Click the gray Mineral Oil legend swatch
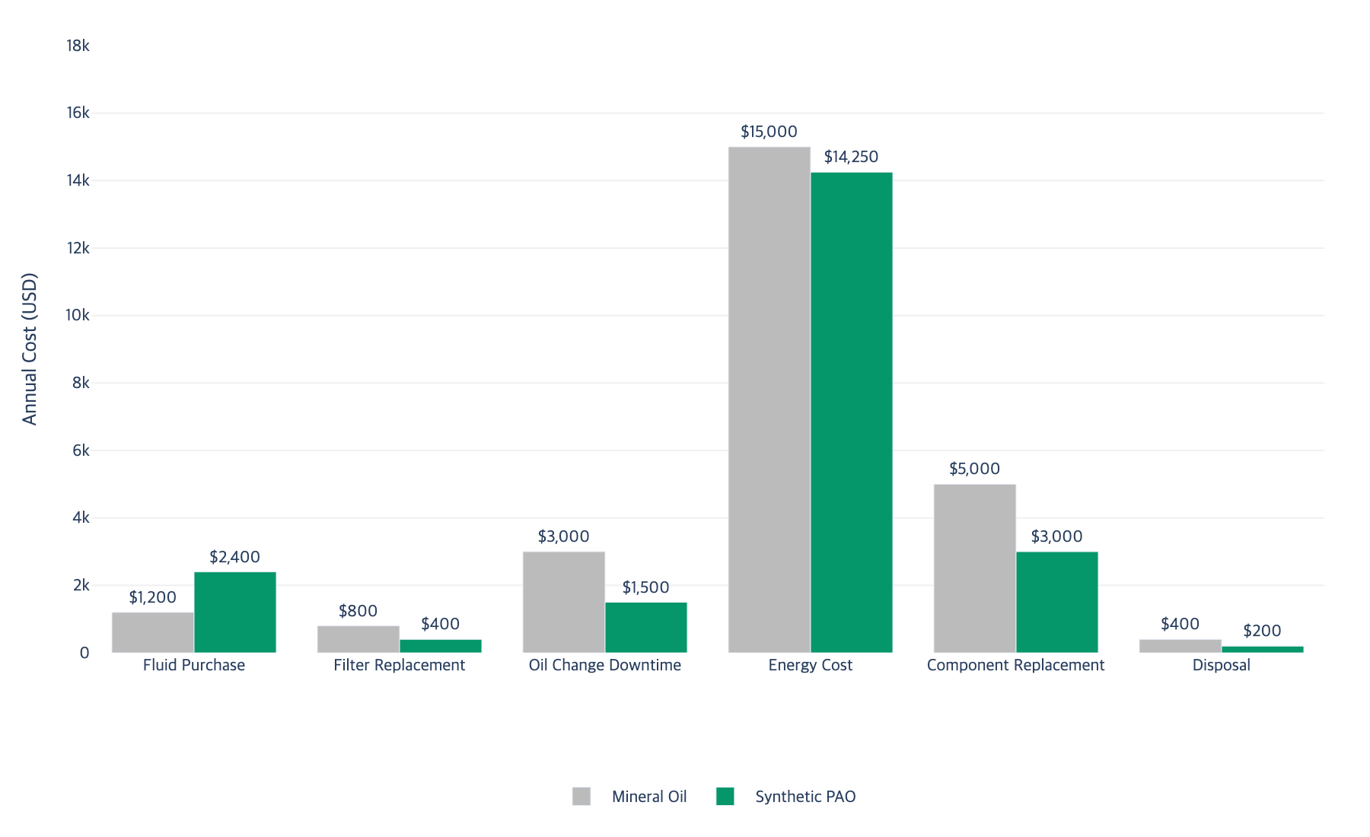This screenshot has height=837, width=1370. click(581, 797)
